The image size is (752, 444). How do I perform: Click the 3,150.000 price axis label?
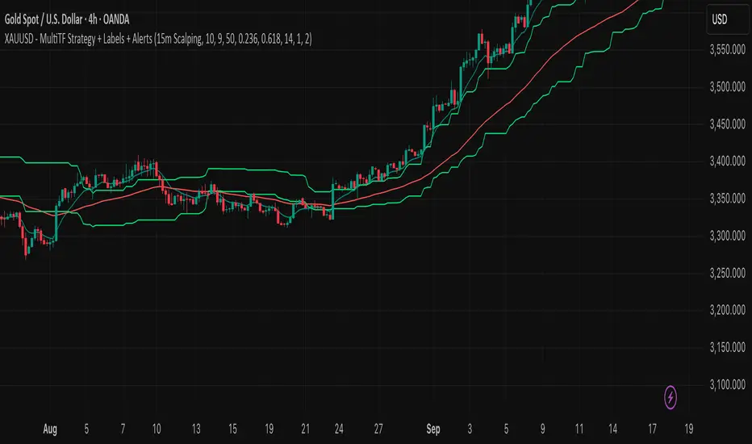[728, 347]
